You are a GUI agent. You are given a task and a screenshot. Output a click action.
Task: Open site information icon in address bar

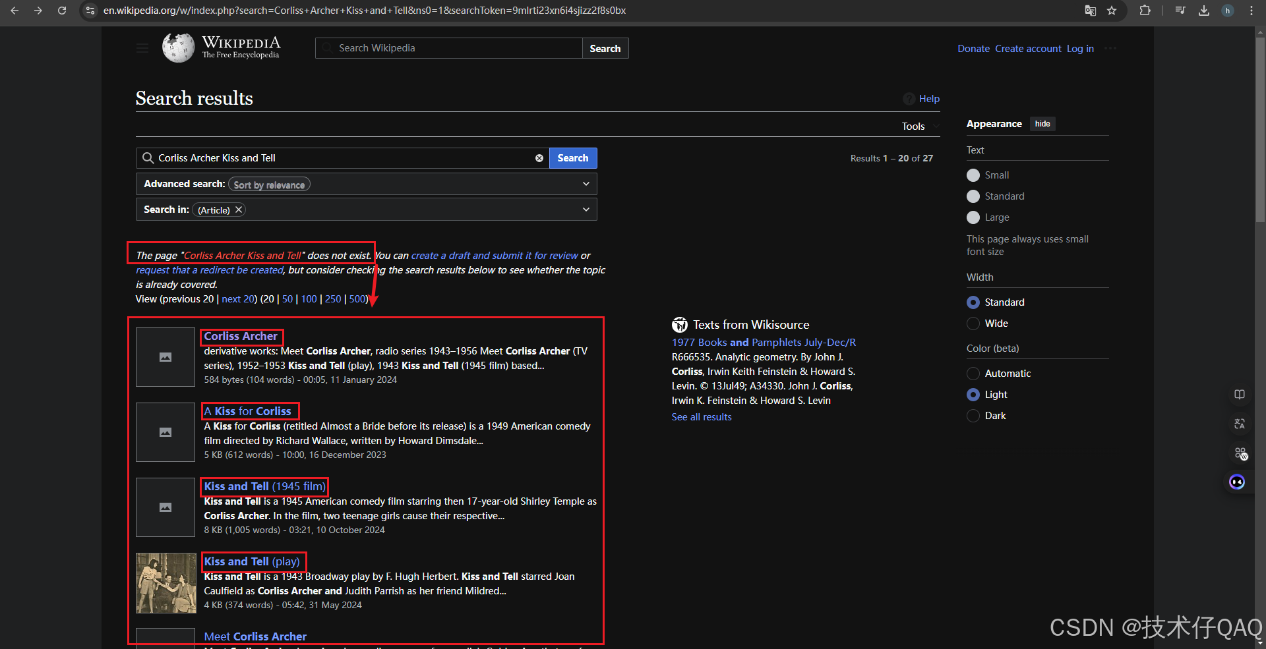pos(91,11)
